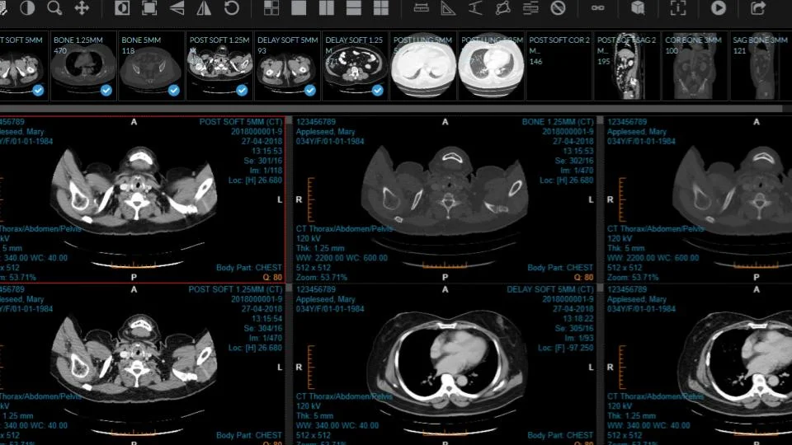Open the POST SOFT SAG 2 series thumbnail

tap(627, 66)
